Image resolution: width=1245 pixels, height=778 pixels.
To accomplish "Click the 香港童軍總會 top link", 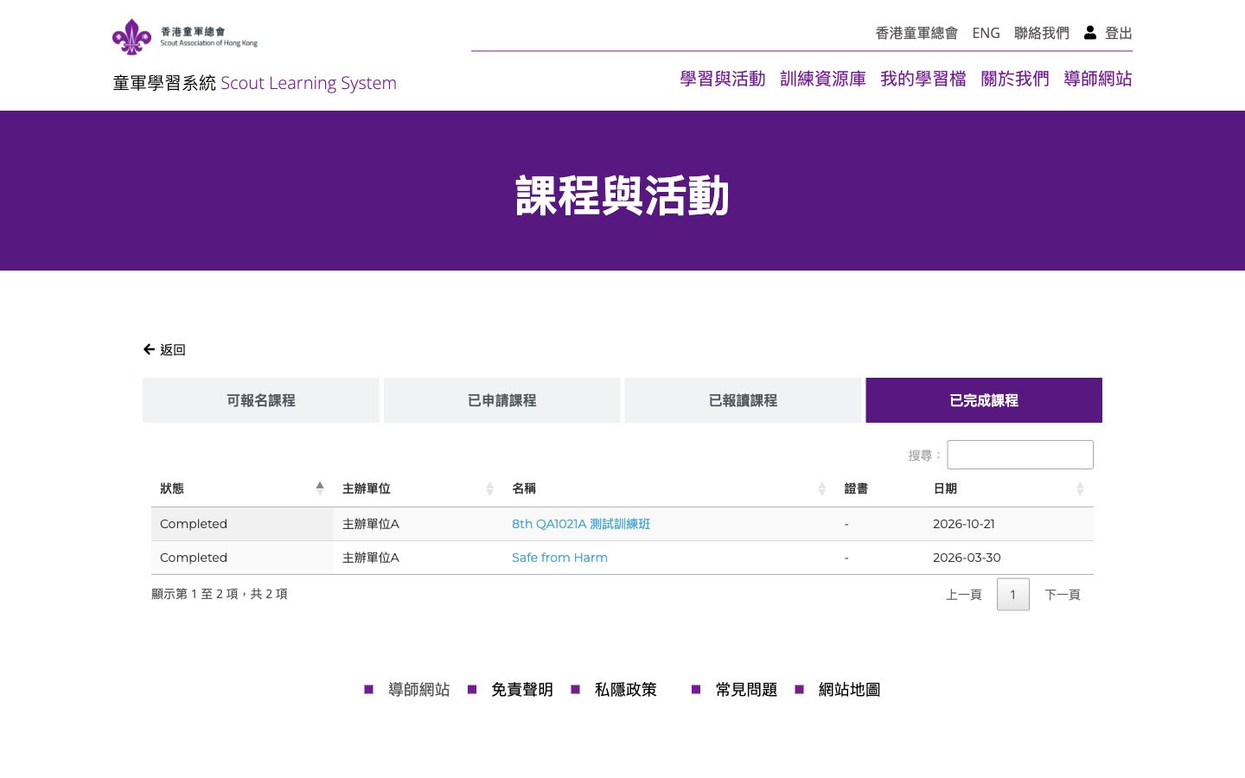I will pos(916,33).
